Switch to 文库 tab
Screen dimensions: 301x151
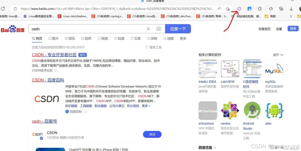[x=135, y=38]
